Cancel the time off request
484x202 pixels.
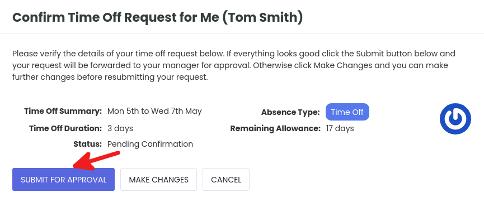(226, 180)
